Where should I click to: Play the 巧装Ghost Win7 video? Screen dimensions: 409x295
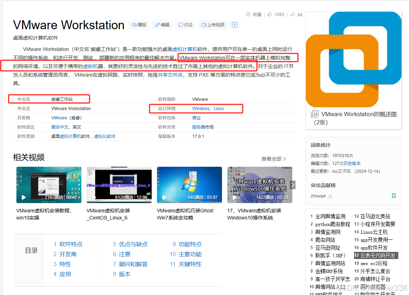pos(190,185)
